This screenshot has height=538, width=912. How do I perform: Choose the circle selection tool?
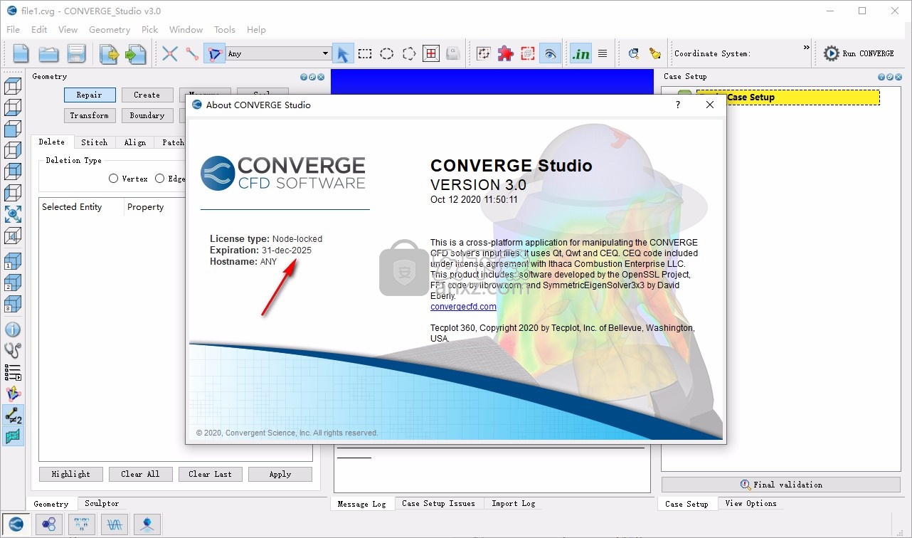[387, 53]
